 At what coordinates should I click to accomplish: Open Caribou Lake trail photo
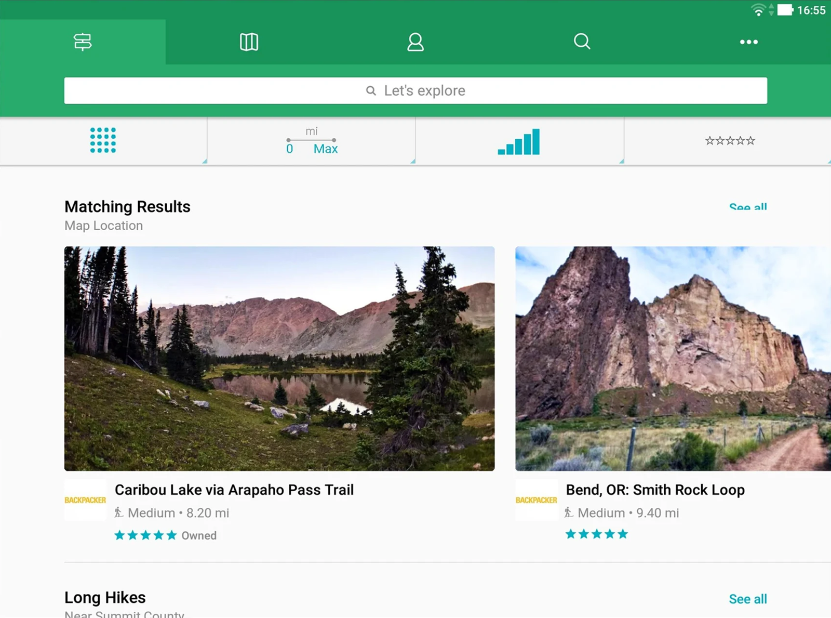pos(279,359)
